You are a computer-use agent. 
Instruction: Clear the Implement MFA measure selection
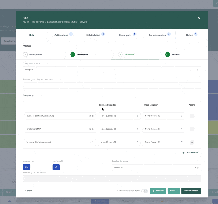(90, 129)
